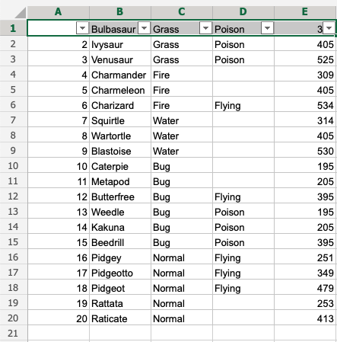Select column A header
The image size is (337, 342).
click(x=59, y=12)
